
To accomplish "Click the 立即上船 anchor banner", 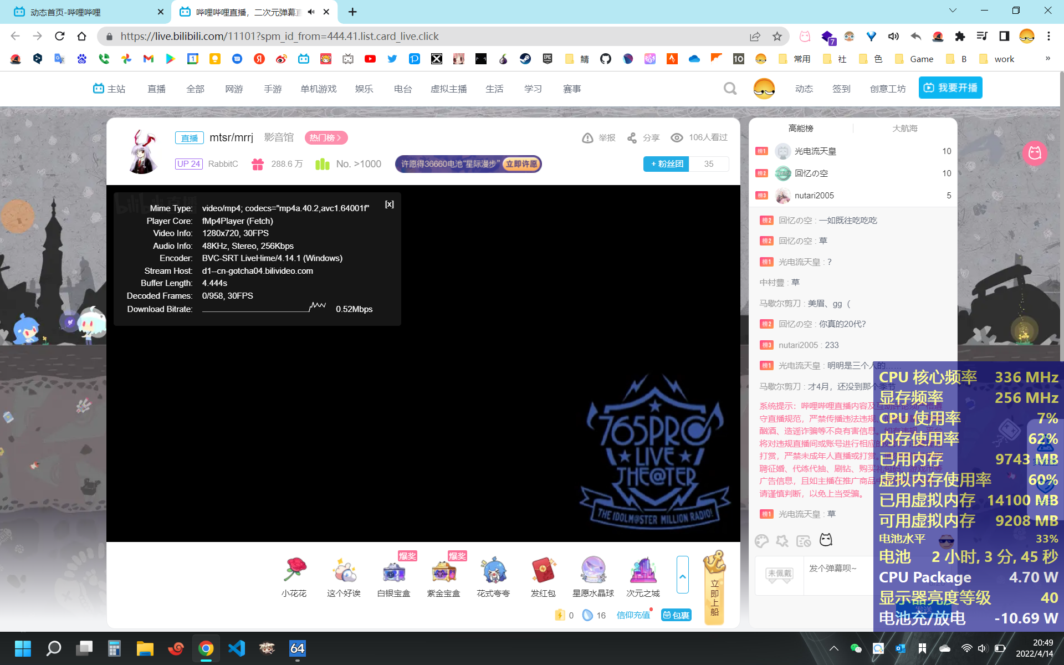I will click(x=714, y=587).
